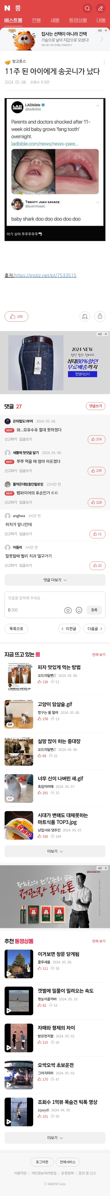Open the 고양이 암살술.gif thumbnail
This screenshot has width=110, height=1196.
19,714
